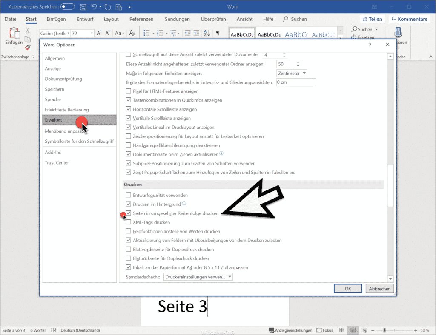Click the zoom slider handle
The width and height of the screenshot is (436, 335).
(384, 330)
